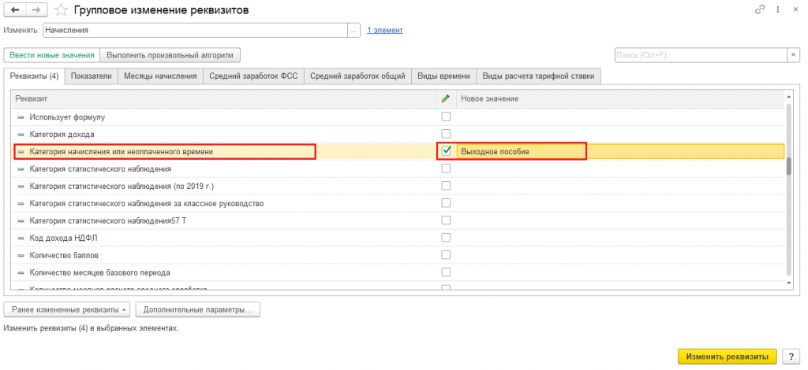Screen dimensions: 808x370
Task: Click the forward navigation arrow
Action: click(x=36, y=10)
